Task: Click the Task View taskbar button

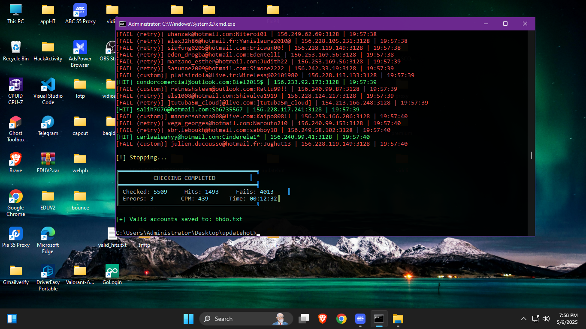Action: (304, 319)
